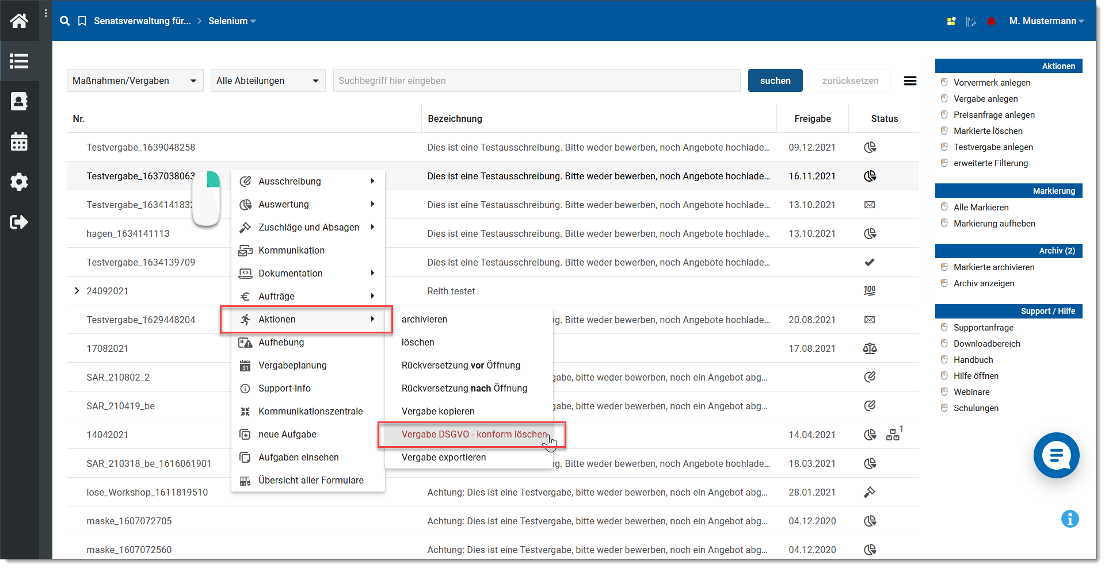Click in the Suchbegriff search field

pyautogui.click(x=536, y=81)
